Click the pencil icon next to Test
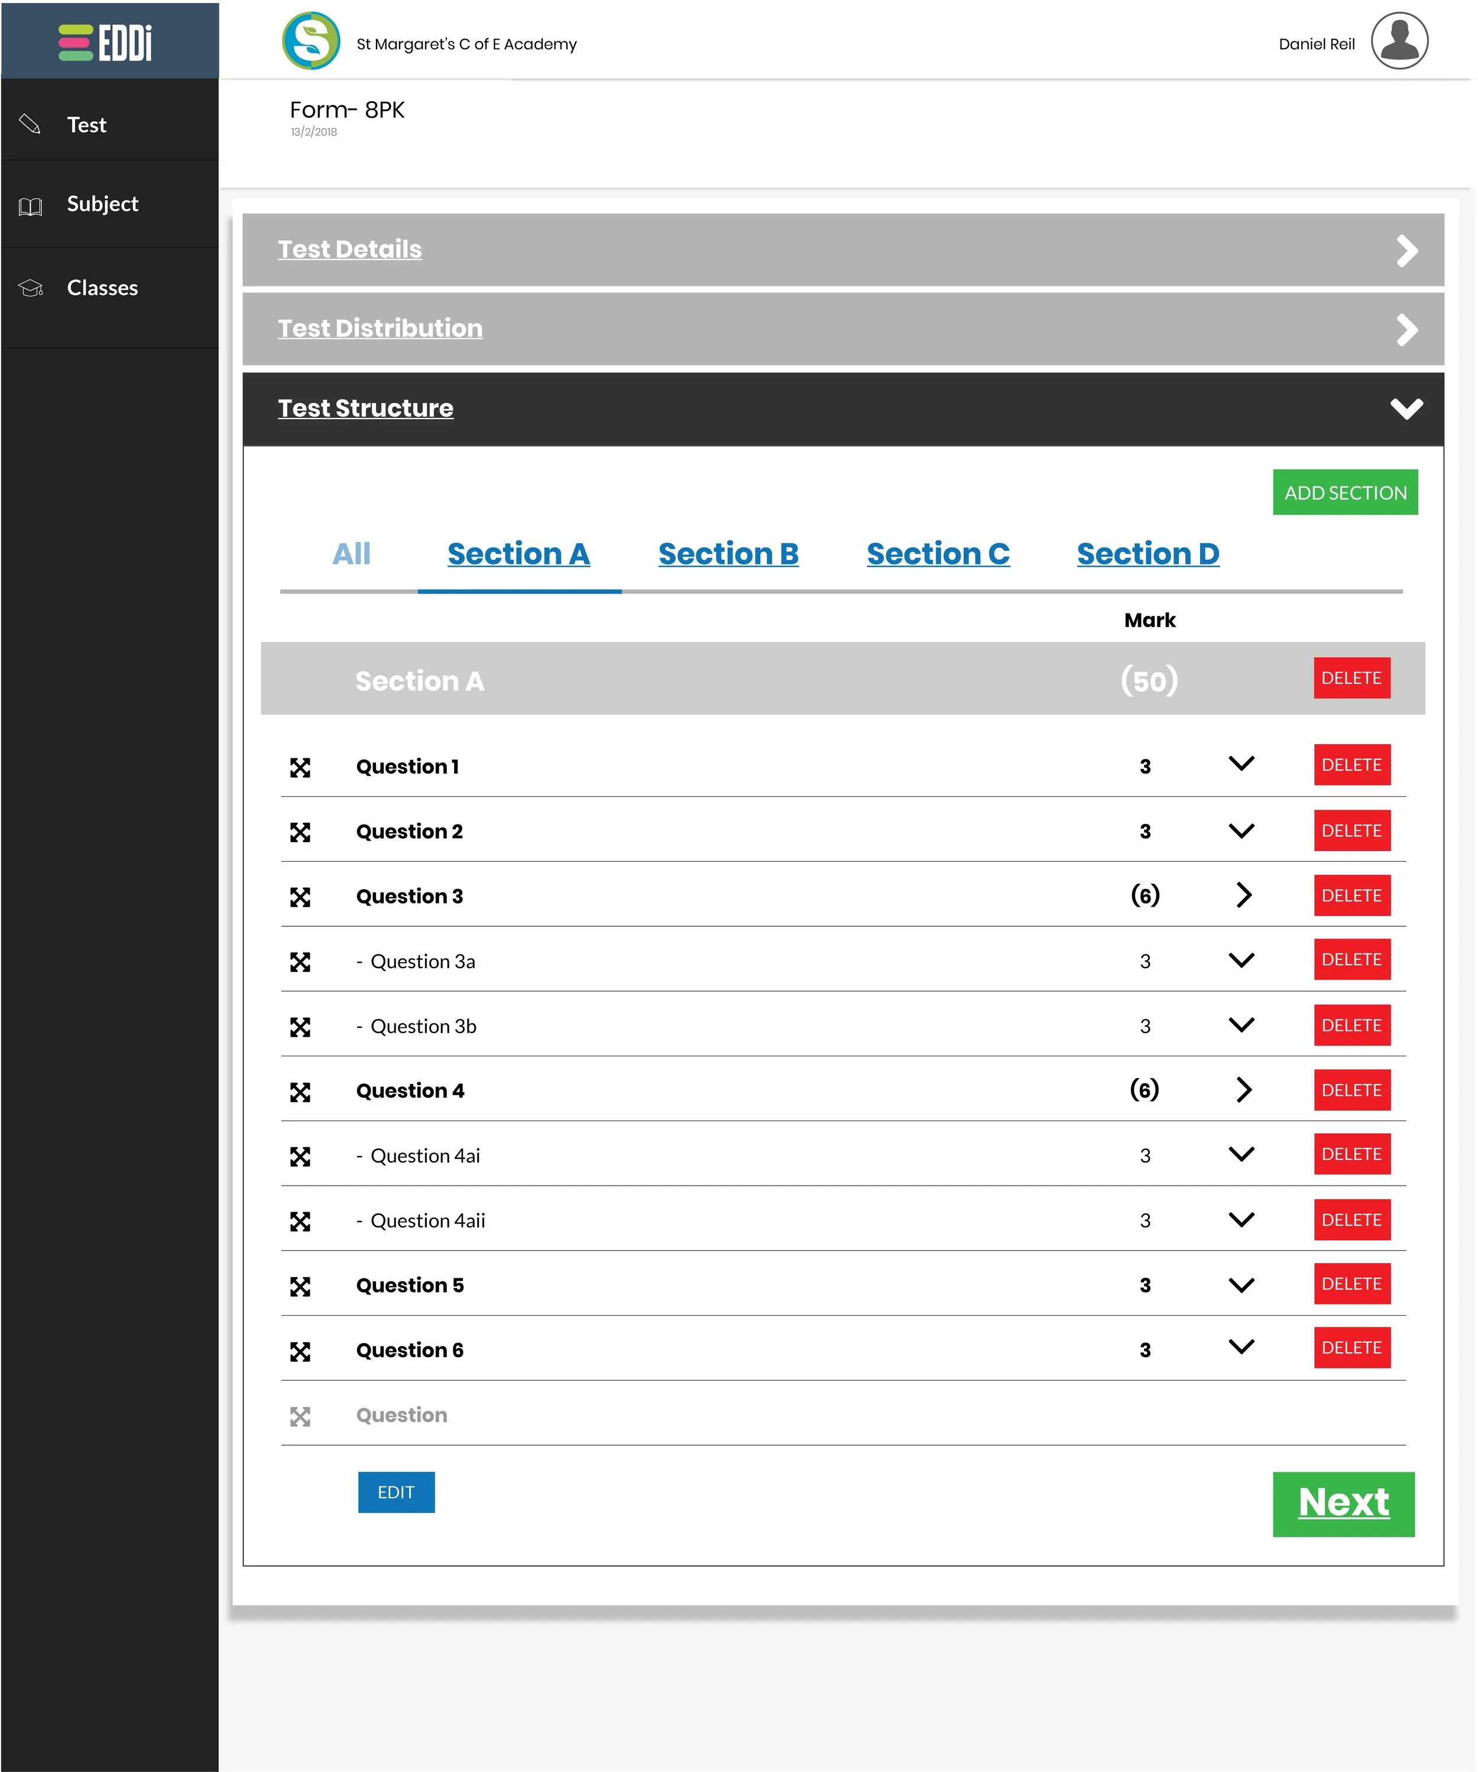This screenshot has width=1478, height=1772. coord(30,124)
